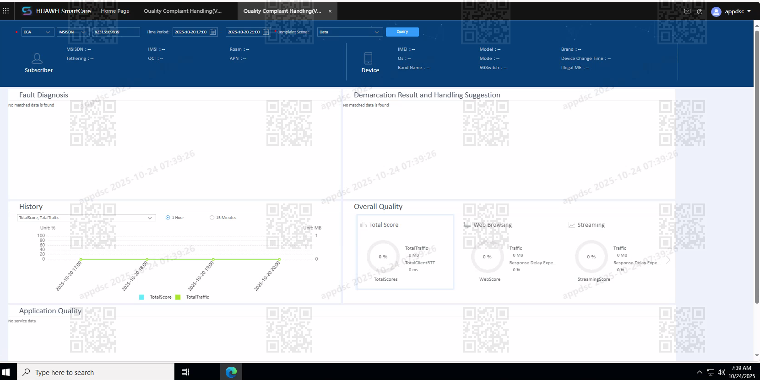Open the end time calendar picker icon
Image resolution: width=760 pixels, height=380 pixels.
(x=266, y=32)
